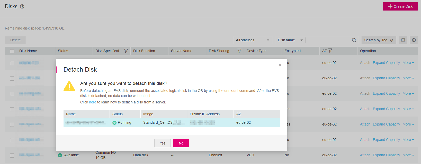Click Attach in the fourth disk row
The image size is (421, 164).
tap(365, 109)
